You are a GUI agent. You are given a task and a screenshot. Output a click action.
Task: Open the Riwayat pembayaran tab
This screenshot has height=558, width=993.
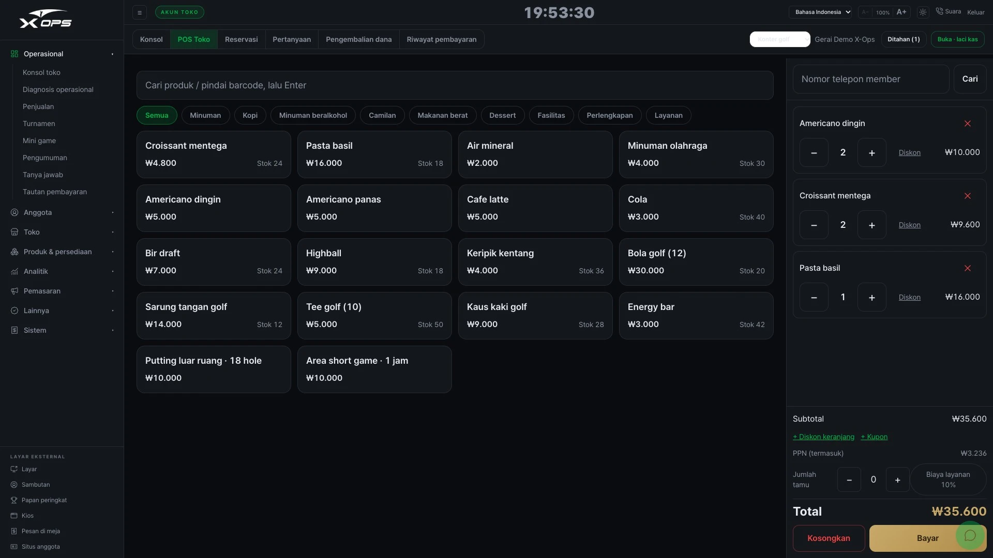click(x=442, y=39)
